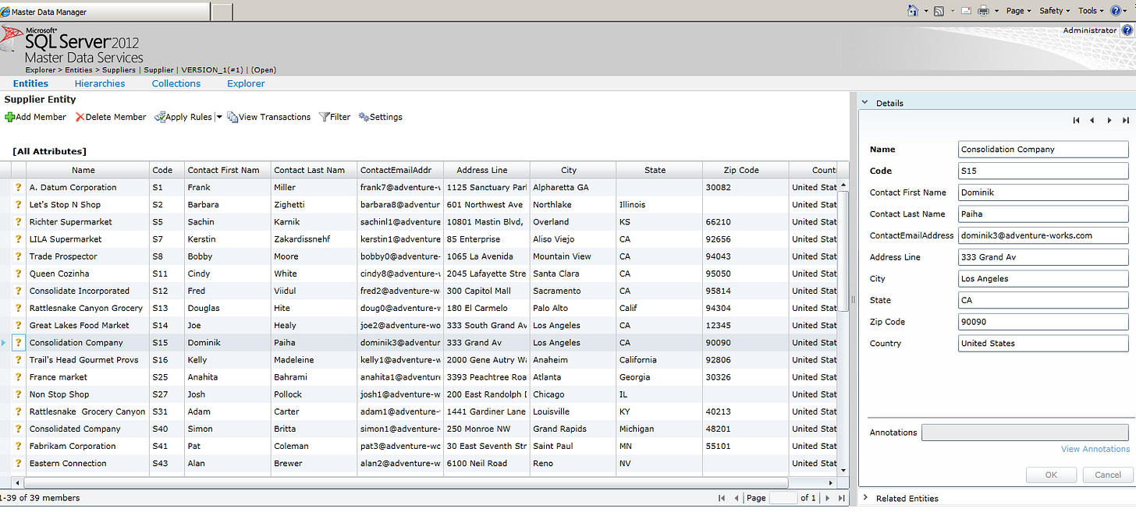Open dropdown arrow next to Print icon
1136x512 pixels.
(996, 11)
